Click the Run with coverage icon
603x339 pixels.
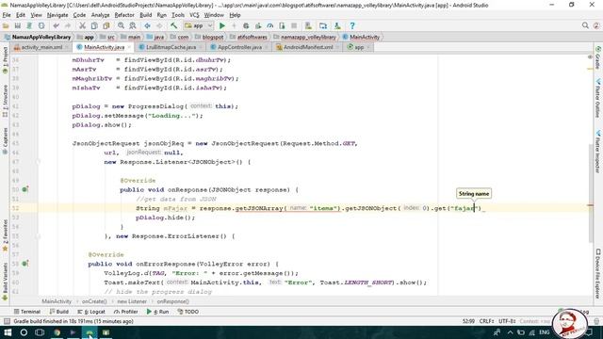pos(258,25)
